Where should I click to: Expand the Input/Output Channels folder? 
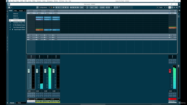coord(13,29)
